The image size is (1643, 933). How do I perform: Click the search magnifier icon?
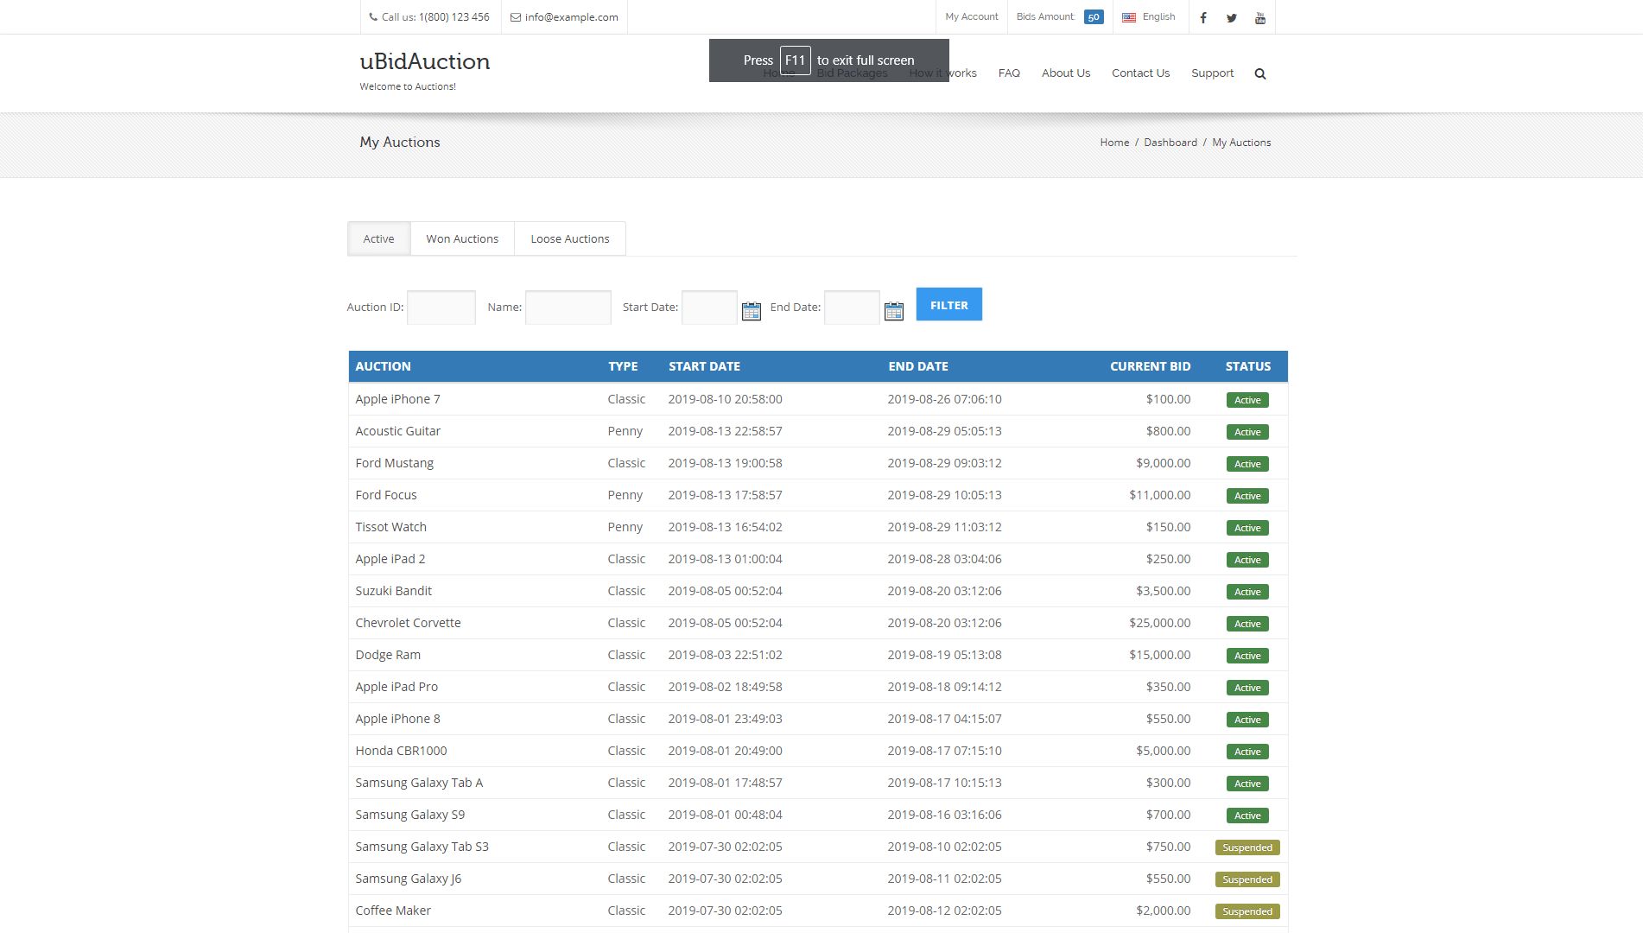coord(1259,73)
